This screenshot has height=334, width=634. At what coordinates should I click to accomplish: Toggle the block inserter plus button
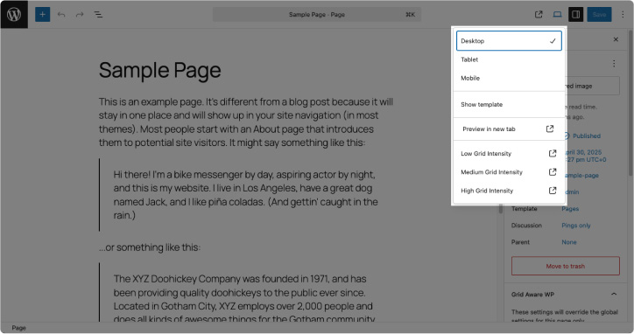click(x=42, y=15)
